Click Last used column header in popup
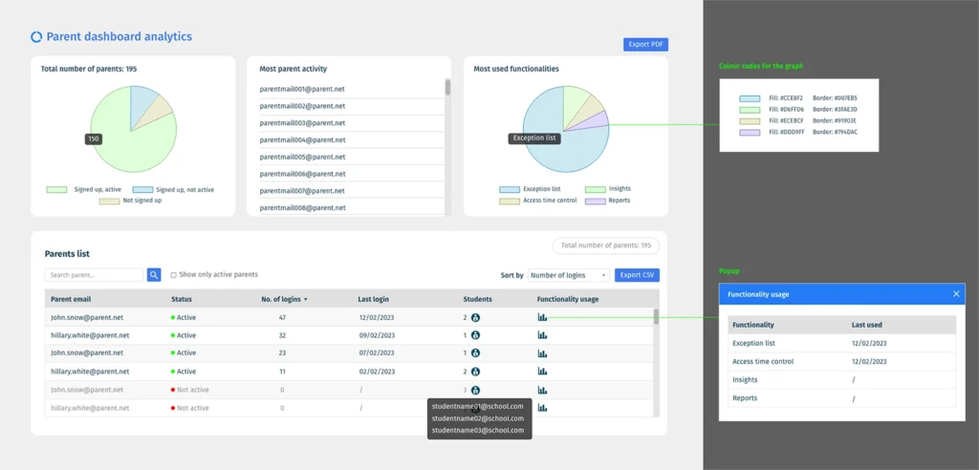 pos(866,325)
